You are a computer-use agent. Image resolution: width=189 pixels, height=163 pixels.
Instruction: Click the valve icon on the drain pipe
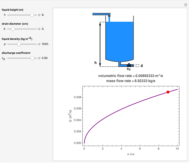pos(129,65)
